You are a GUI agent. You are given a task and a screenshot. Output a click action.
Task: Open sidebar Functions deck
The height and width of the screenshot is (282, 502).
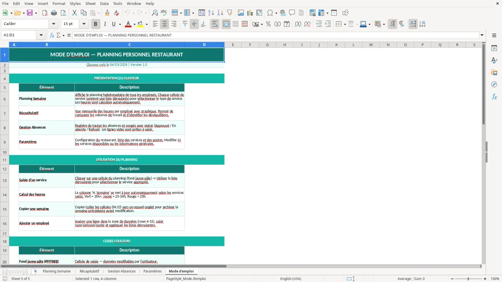(x=494, y=97)
